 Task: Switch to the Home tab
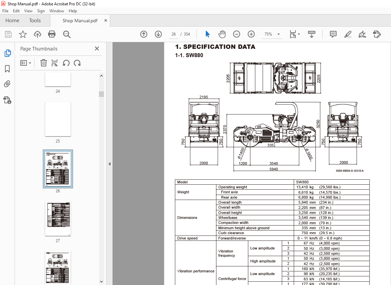coord(12,21)
